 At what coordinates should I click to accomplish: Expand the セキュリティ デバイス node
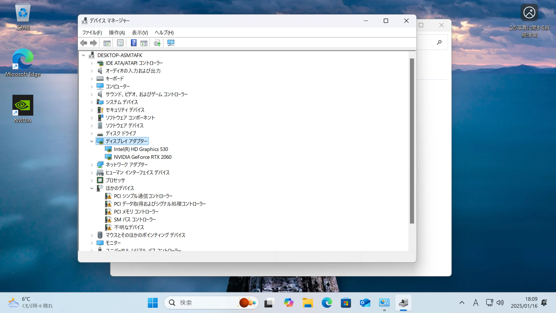[92, 110]
